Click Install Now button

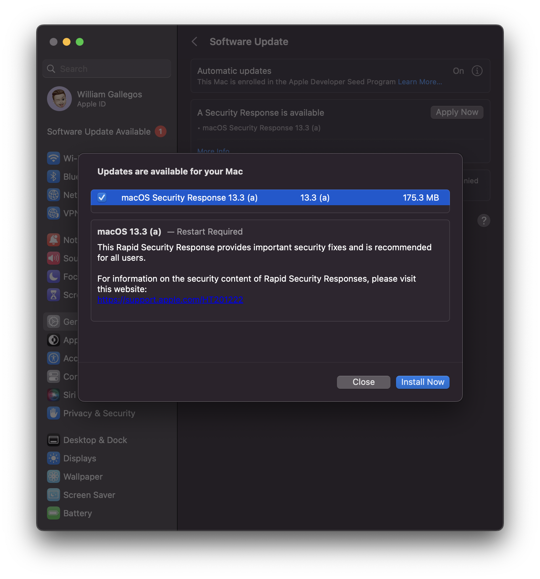(x=422, y=382)
